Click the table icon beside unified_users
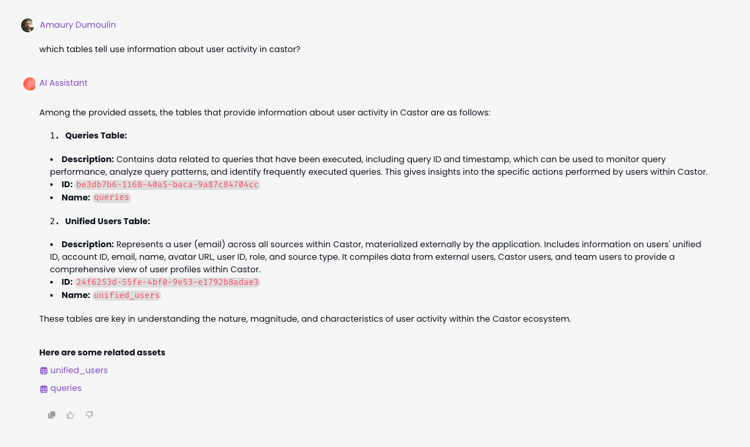The width and height of the screenshot is (750, 447). (x=44, y=371)
